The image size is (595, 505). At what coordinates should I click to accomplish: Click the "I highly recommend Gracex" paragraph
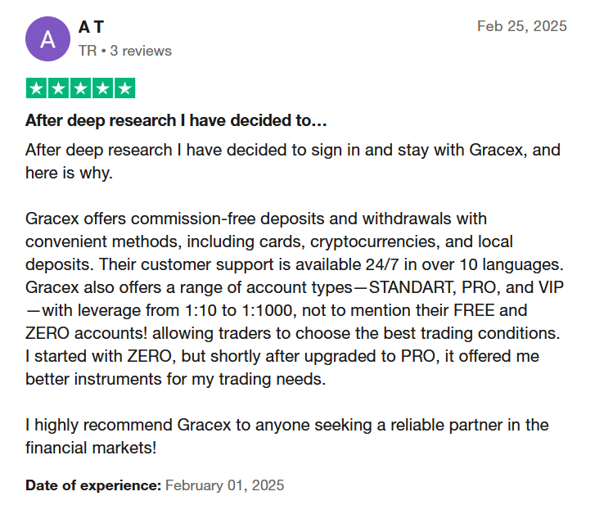(287, 436)
